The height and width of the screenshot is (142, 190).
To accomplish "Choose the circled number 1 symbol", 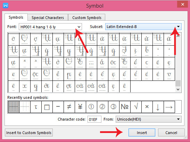I will tap(91, 107).
